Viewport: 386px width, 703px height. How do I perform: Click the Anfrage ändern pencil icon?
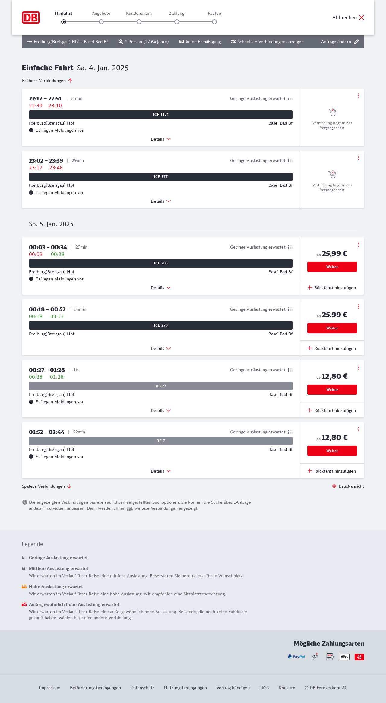(356, 42)
